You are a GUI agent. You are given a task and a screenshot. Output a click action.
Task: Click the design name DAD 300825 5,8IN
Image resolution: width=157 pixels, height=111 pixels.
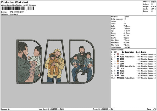19,12
